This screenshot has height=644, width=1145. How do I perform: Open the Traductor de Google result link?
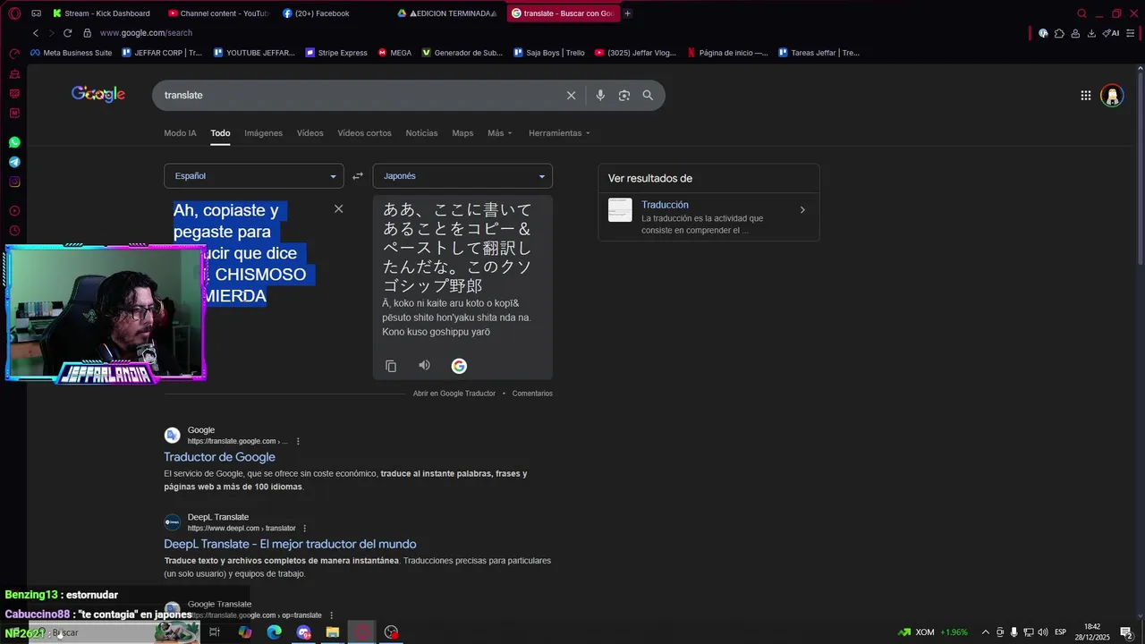tap(219, 457)
